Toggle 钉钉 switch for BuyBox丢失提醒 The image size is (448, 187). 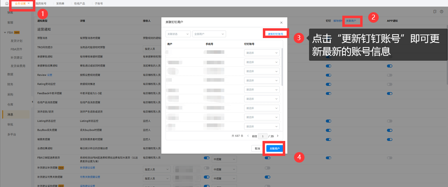pos(328,130)
